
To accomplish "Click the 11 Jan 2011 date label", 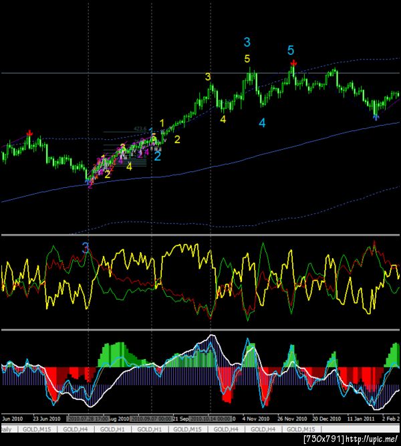I will [x=361, y=419].
